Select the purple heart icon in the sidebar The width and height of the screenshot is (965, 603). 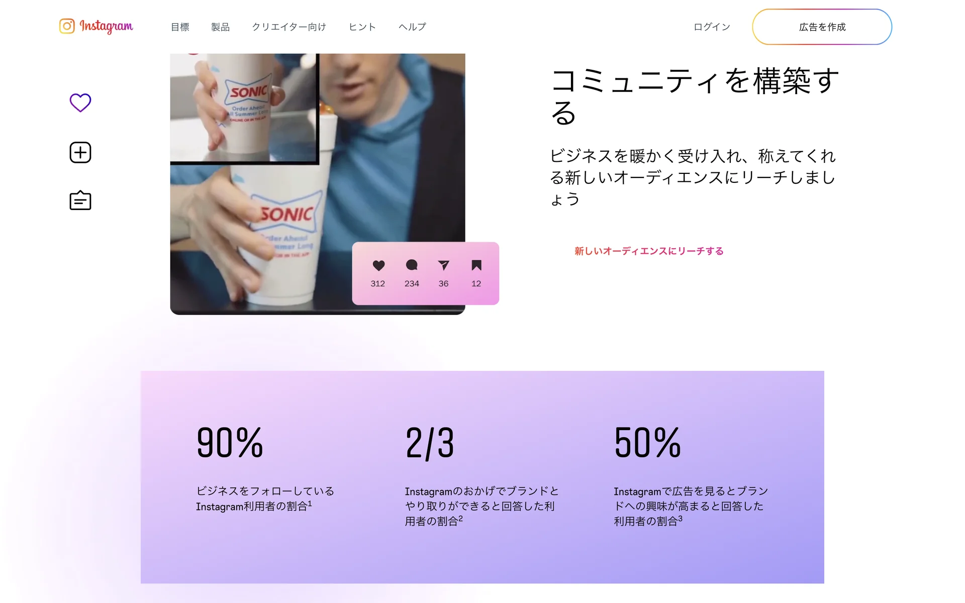(x=80, y=103)
